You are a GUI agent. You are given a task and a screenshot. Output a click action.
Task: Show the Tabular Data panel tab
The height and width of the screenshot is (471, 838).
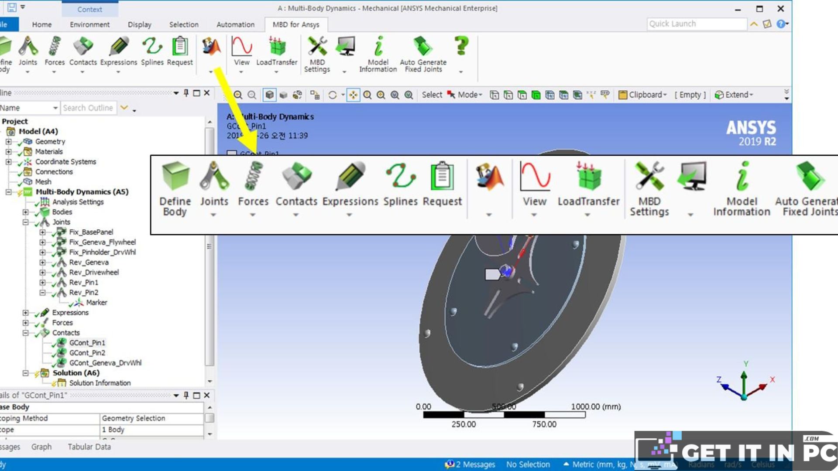point(89,447)
